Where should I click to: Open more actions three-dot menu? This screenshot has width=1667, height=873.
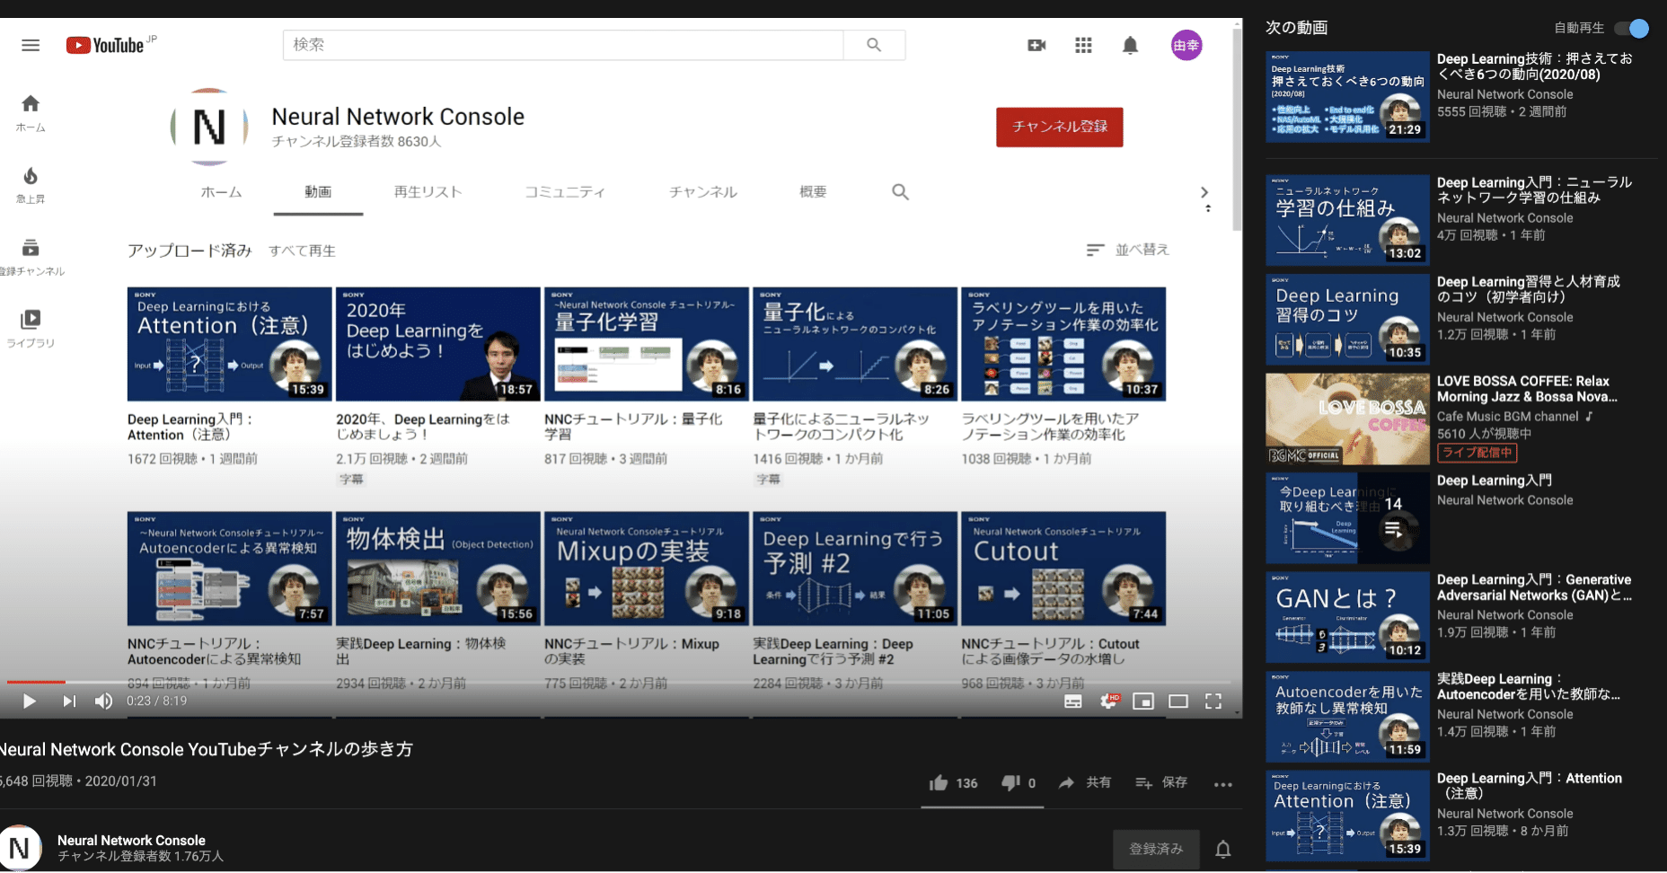1223,784
